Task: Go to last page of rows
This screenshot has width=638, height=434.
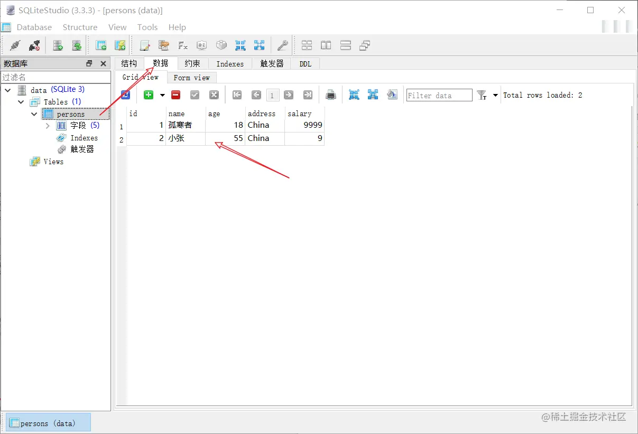Action: tap(308, 95)
